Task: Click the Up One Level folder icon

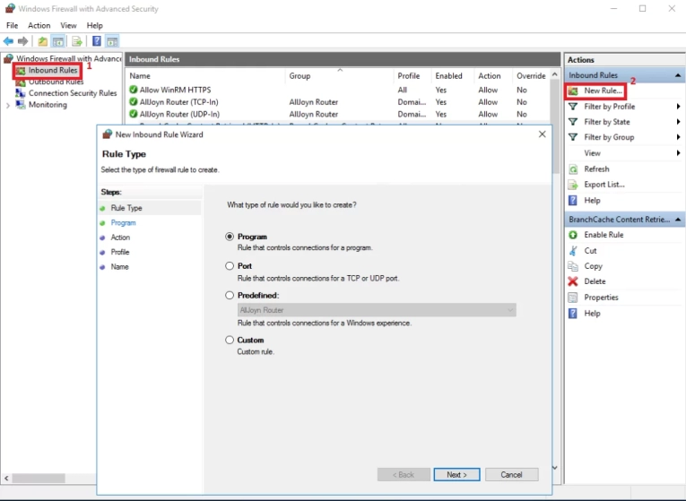Action: [x=42, y=41]
